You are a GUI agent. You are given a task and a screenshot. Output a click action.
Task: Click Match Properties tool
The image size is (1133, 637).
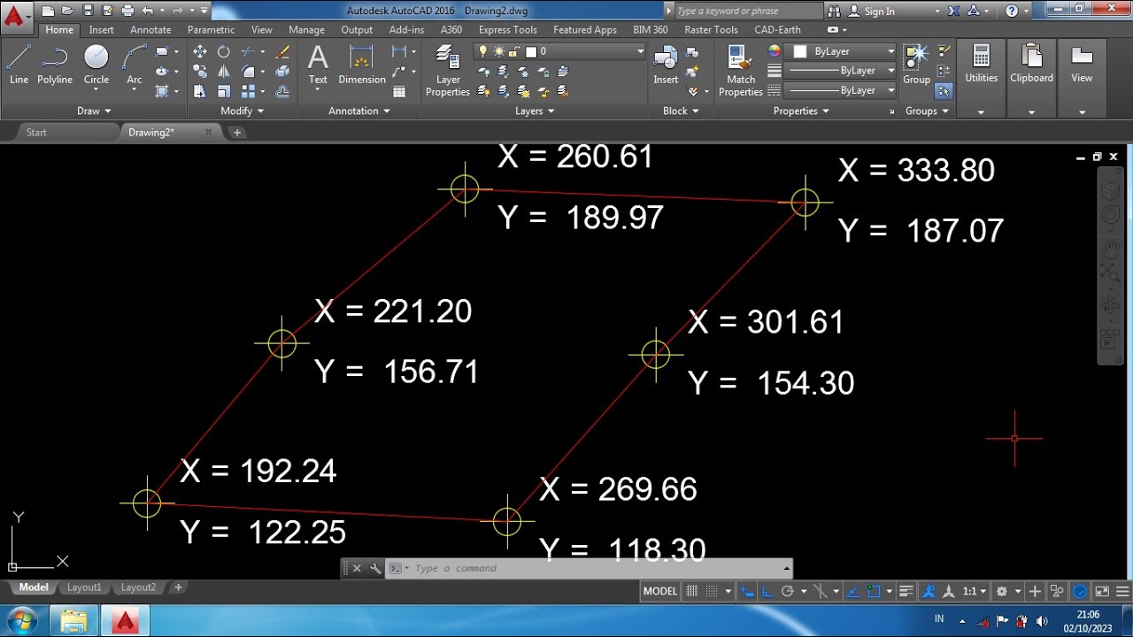741,71
